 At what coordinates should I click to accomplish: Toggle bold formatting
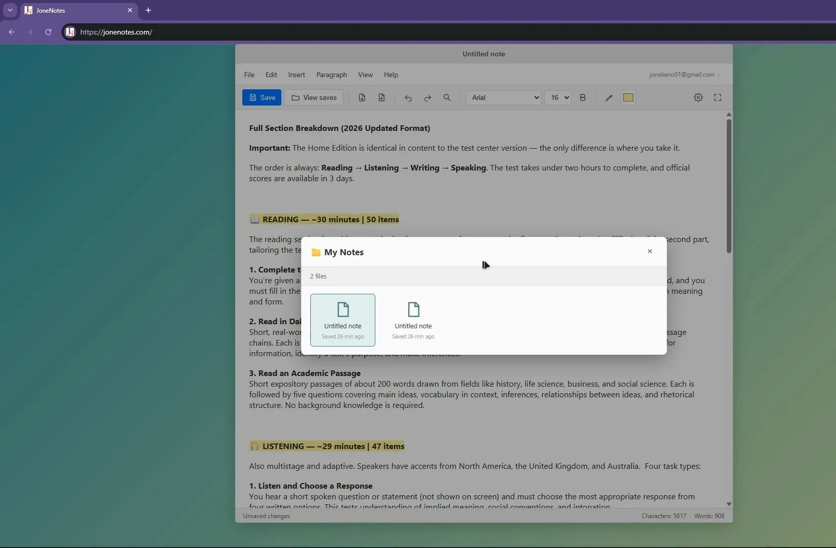(x=583, y=97)
